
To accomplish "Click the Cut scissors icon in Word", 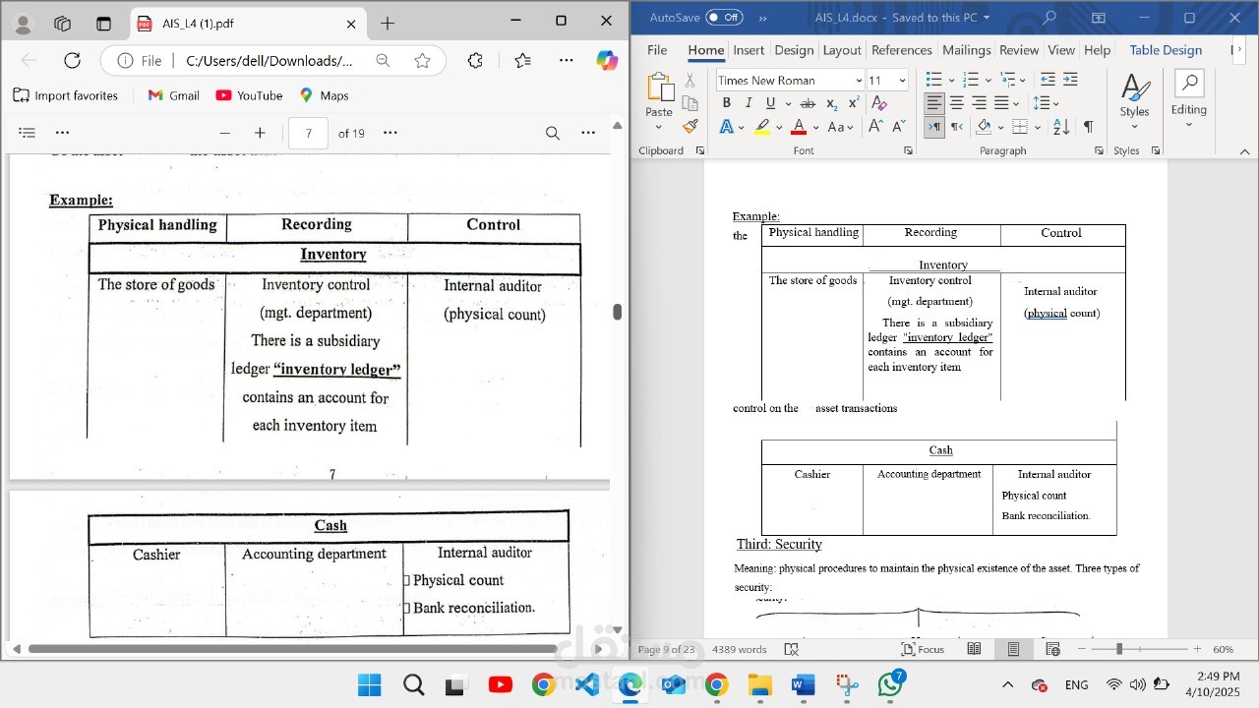I will [x=689, y=81].
